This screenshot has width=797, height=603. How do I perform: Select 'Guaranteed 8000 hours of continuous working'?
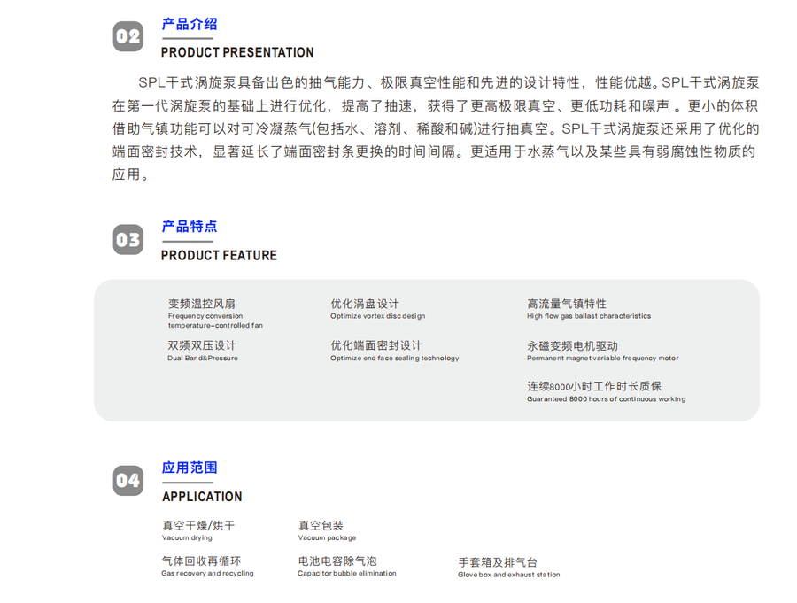click(607, 399)
